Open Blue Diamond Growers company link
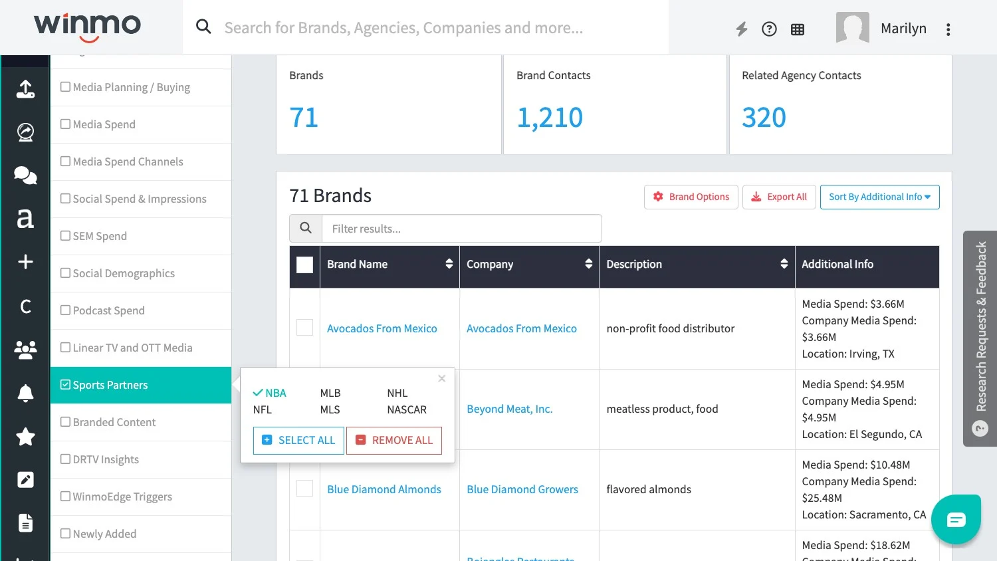997x561 pixels. (x=522, y=489)
